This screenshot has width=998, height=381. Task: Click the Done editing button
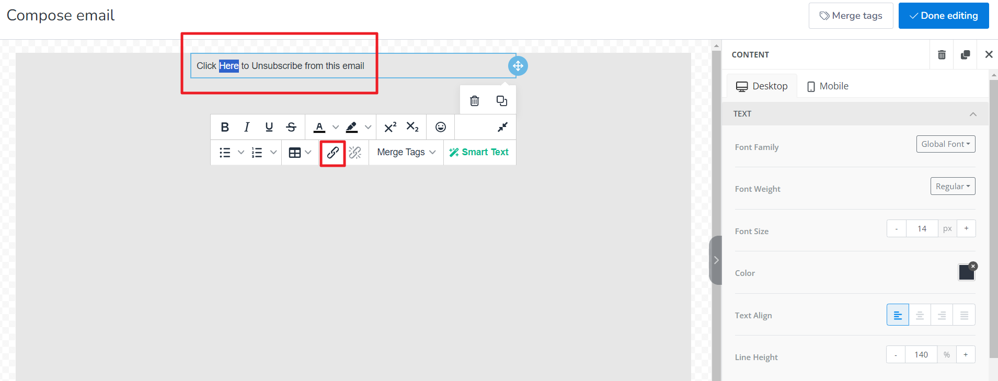[943, 16]
